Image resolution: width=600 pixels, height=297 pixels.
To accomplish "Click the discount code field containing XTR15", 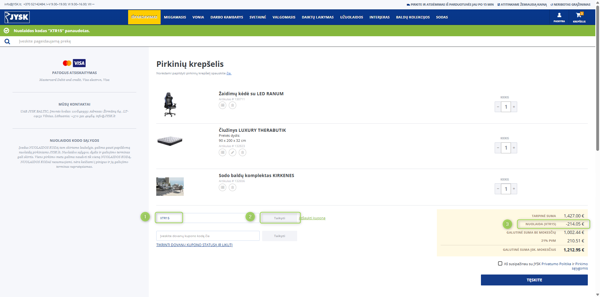I will (208, 218).
